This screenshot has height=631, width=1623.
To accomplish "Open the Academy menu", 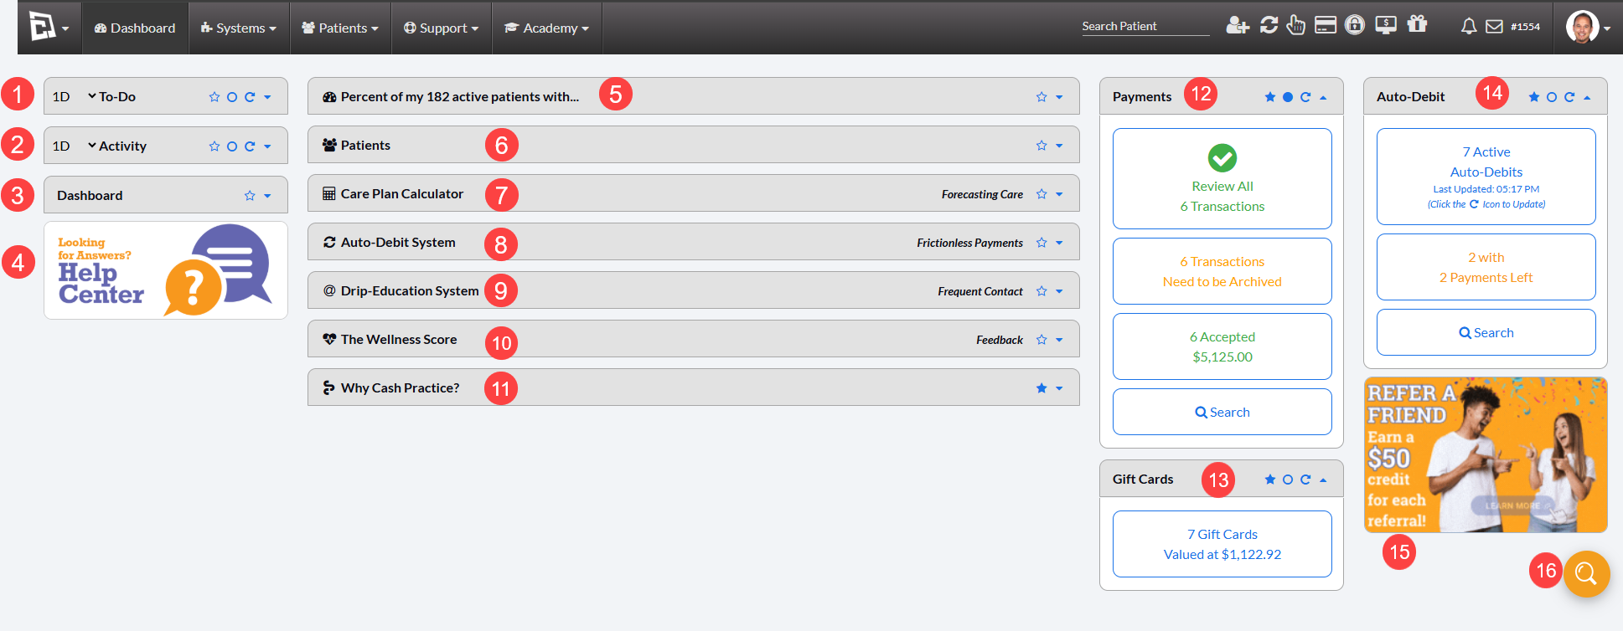I will click(x=546, y=28).
